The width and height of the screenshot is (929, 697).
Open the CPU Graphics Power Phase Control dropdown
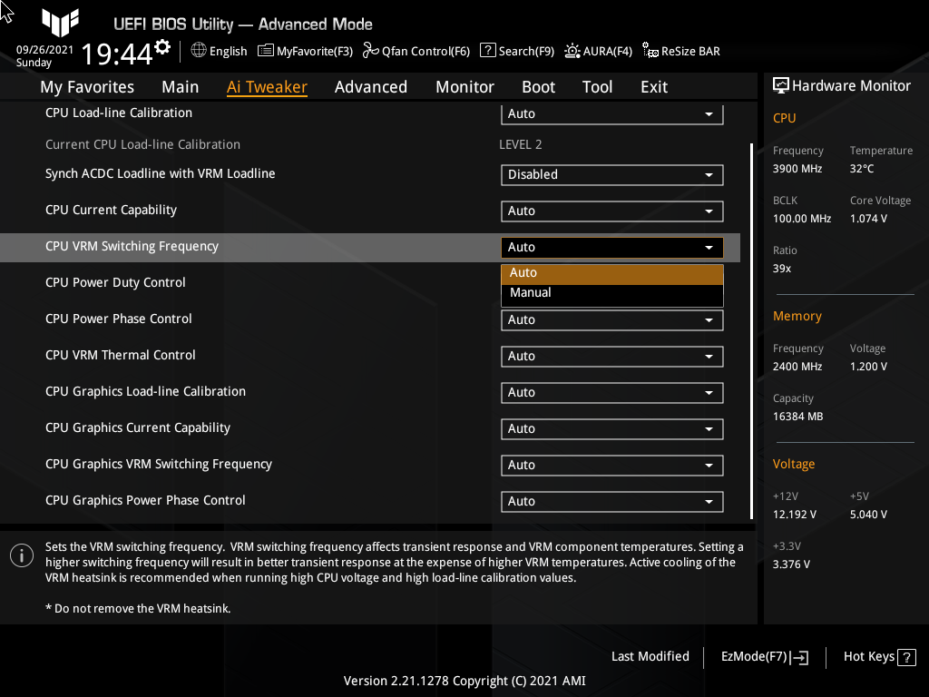pos(611,501)
